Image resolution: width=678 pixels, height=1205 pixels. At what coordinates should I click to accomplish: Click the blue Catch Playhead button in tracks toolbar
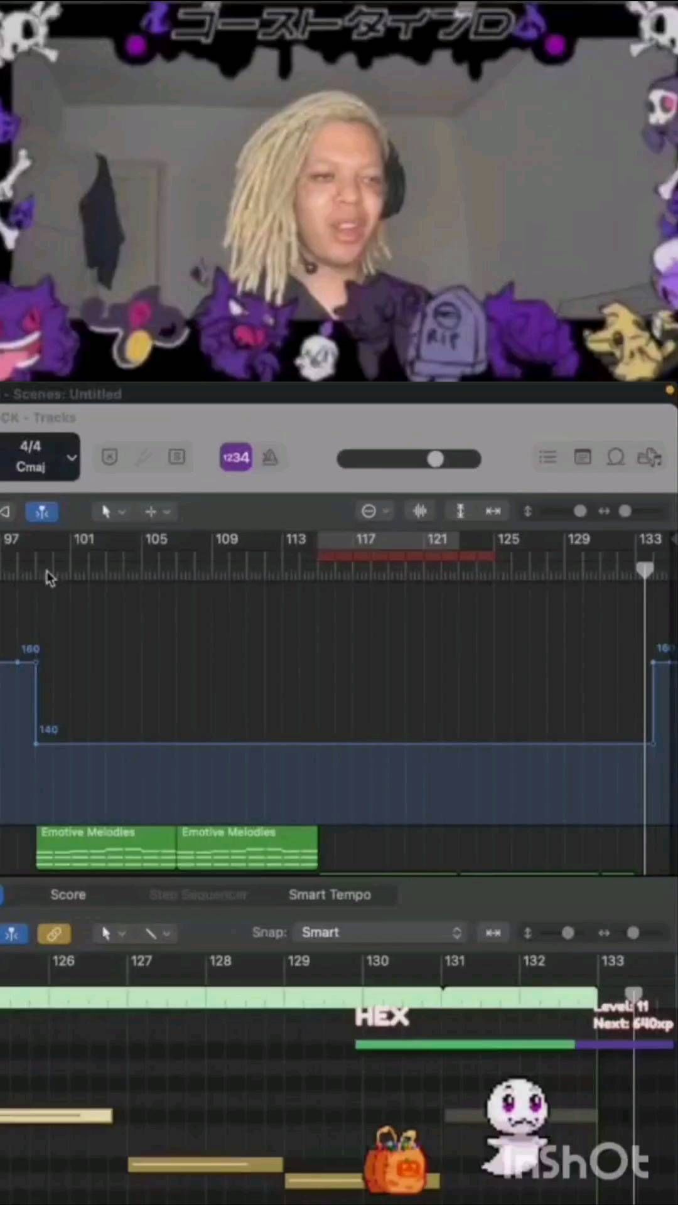click(x=42, y=512)
